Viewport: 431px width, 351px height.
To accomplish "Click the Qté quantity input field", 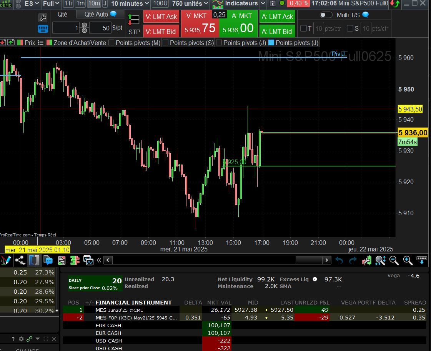I will click(66, 28).
